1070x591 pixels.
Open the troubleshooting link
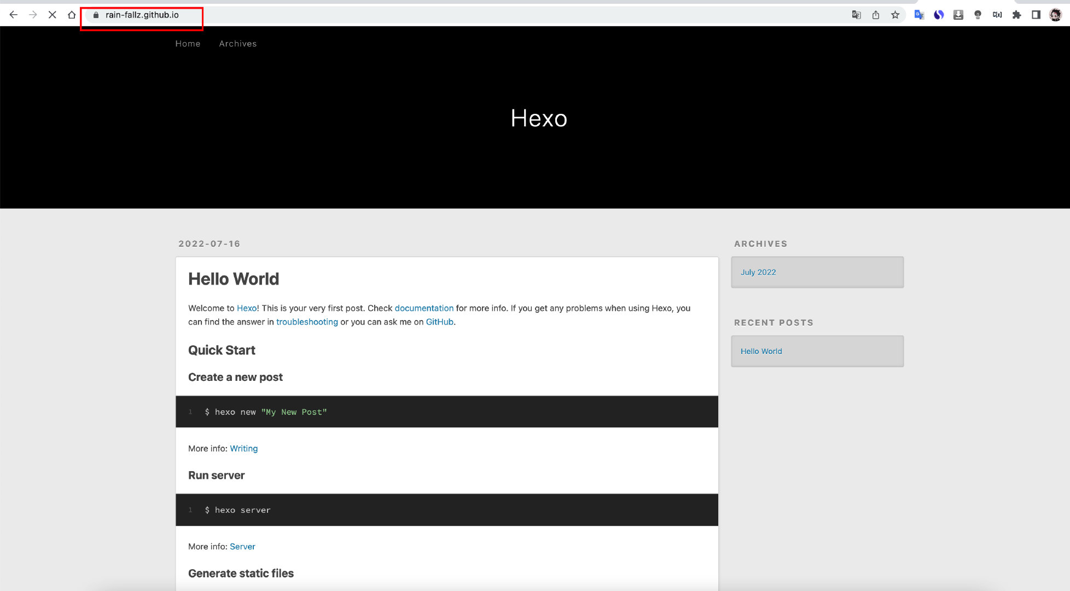coord(307,322)
